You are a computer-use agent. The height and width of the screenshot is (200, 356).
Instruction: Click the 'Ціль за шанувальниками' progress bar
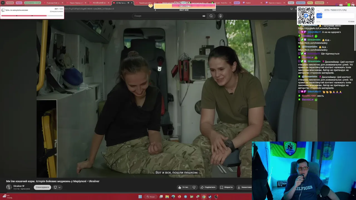(x=32, y=16)
